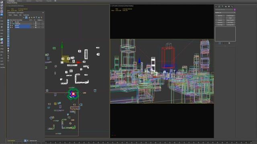Click the Quad Chamfer modifier button
The height and width of the screenshot is (144, 257).
point(230,20)
